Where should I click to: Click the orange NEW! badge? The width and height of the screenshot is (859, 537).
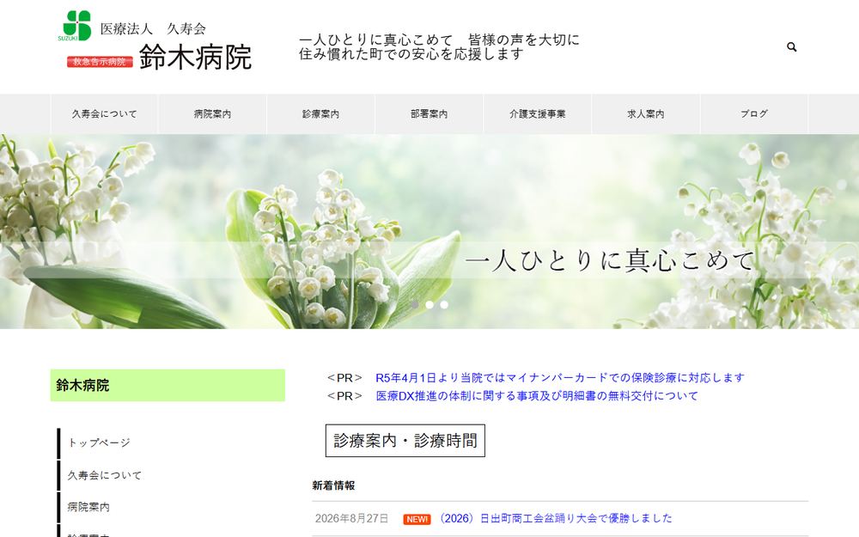(417, 519)
